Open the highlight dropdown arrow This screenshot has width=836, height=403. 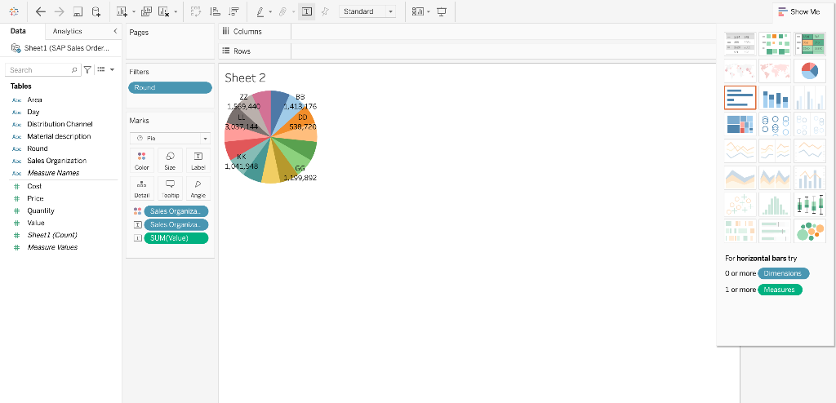tap(270, 11)
